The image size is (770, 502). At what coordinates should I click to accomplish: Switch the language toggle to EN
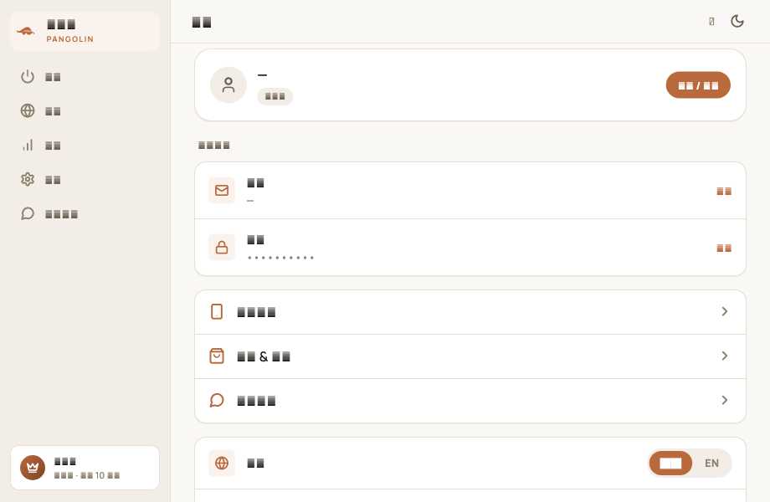point(711,464)
